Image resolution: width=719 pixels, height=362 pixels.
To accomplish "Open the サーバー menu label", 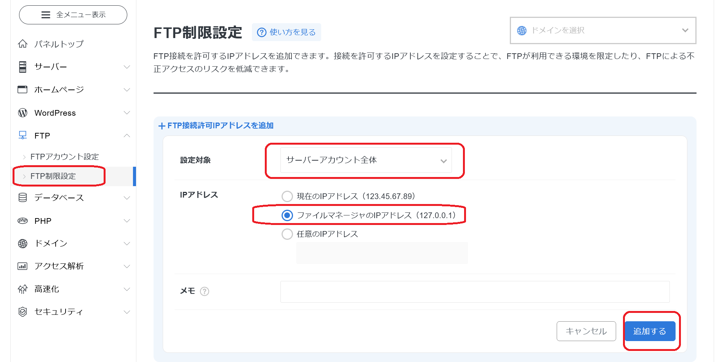I will pyautogui.click(x=51, y=67).
